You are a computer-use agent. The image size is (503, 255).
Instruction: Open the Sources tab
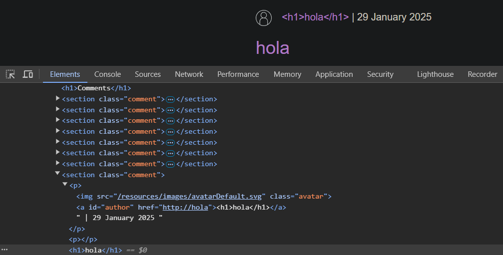pos(147,74)
